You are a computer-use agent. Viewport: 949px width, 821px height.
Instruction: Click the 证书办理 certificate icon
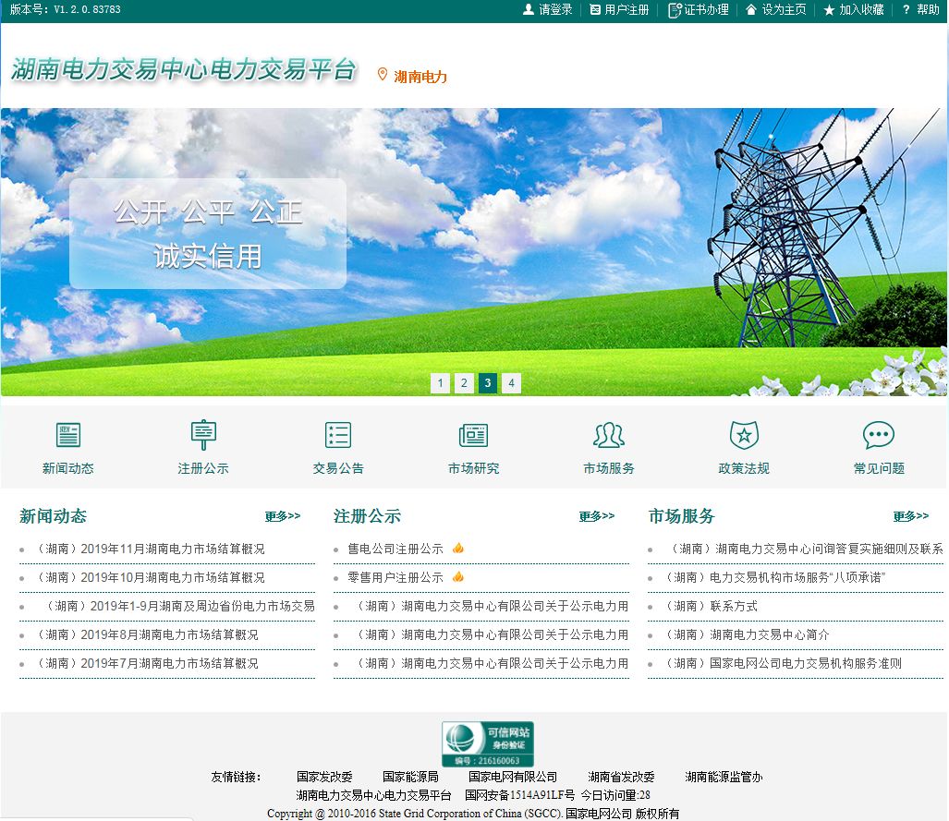click(675, 10)
